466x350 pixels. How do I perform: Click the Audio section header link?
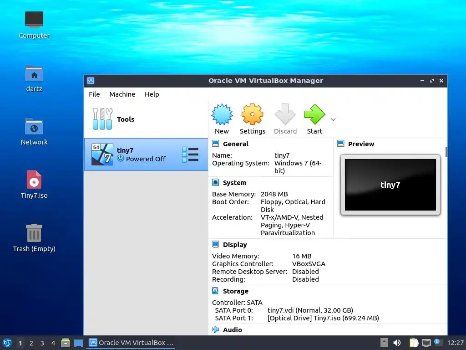point(233,330)
